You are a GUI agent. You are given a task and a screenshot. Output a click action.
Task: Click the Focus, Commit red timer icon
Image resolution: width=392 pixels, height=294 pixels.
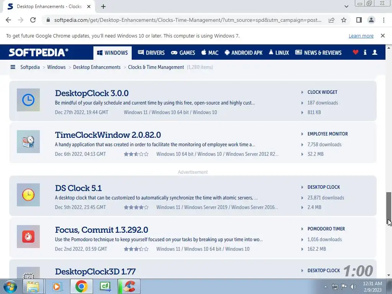coord(28,237)
